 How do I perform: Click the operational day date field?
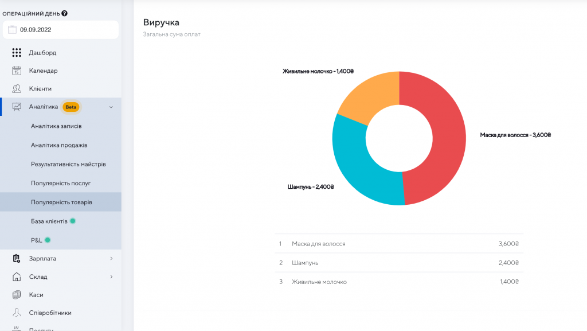coord(60,29)
